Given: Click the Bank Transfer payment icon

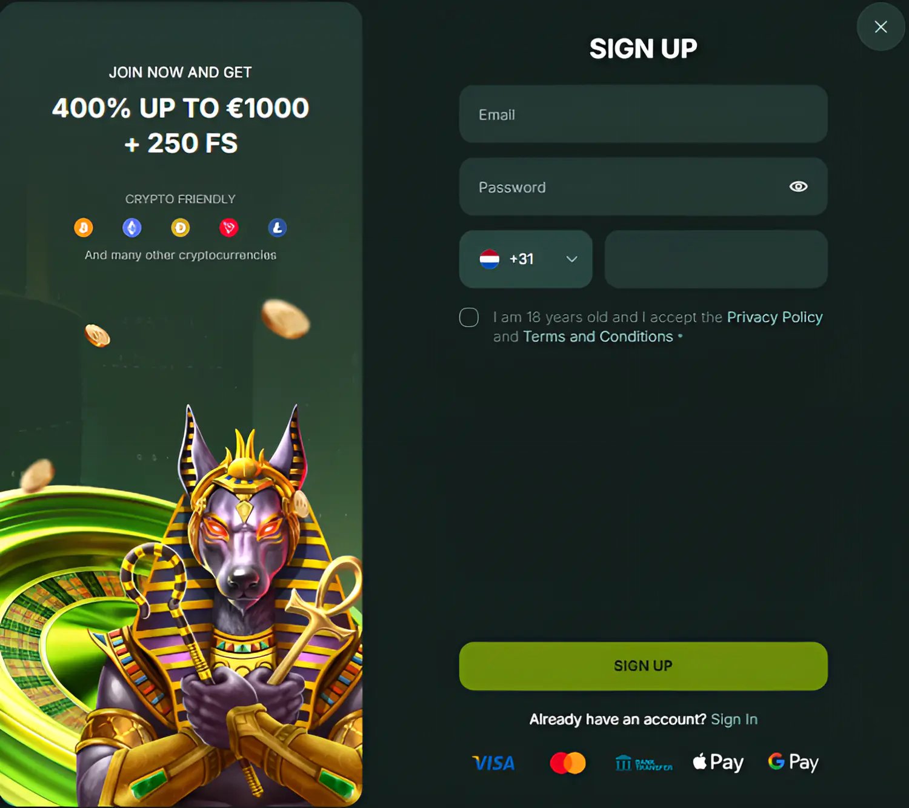Looking at the screenshot, I should (x=643, y=763).
